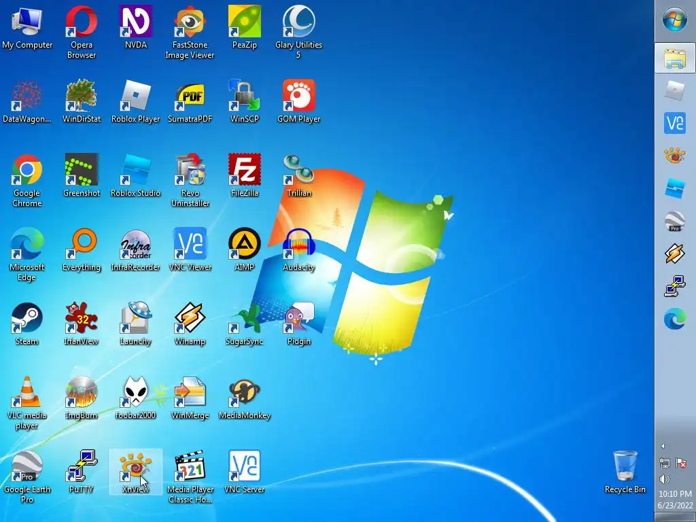Click the Winamp desktop shortcut
The width and height of the screenshot is (696, 522).
tap(190, 324)
